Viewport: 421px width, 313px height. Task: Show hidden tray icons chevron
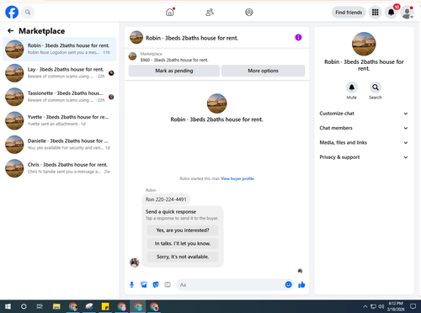(365, 306)
